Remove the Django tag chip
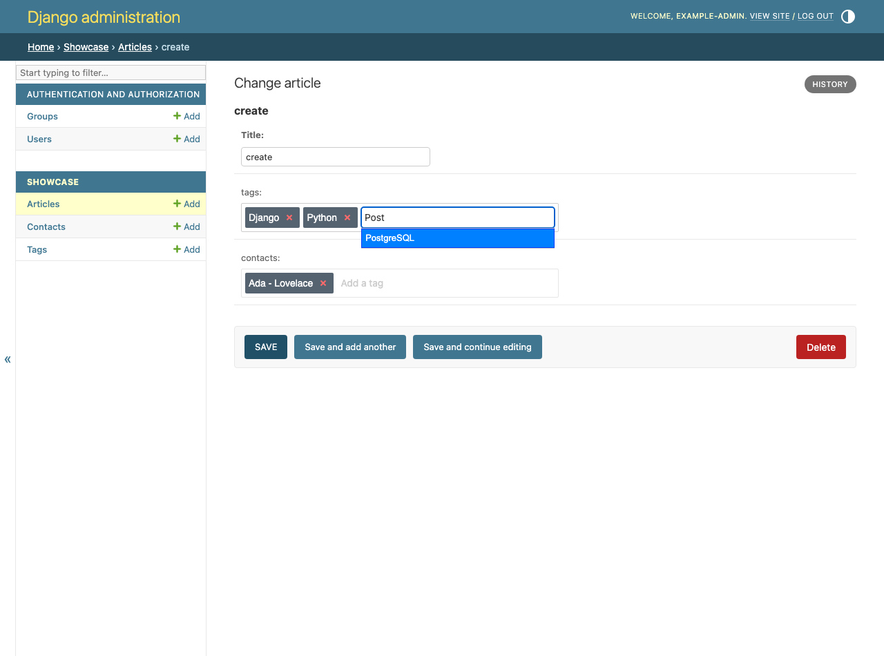The image size is (884, 656). [x=289, y=218]
